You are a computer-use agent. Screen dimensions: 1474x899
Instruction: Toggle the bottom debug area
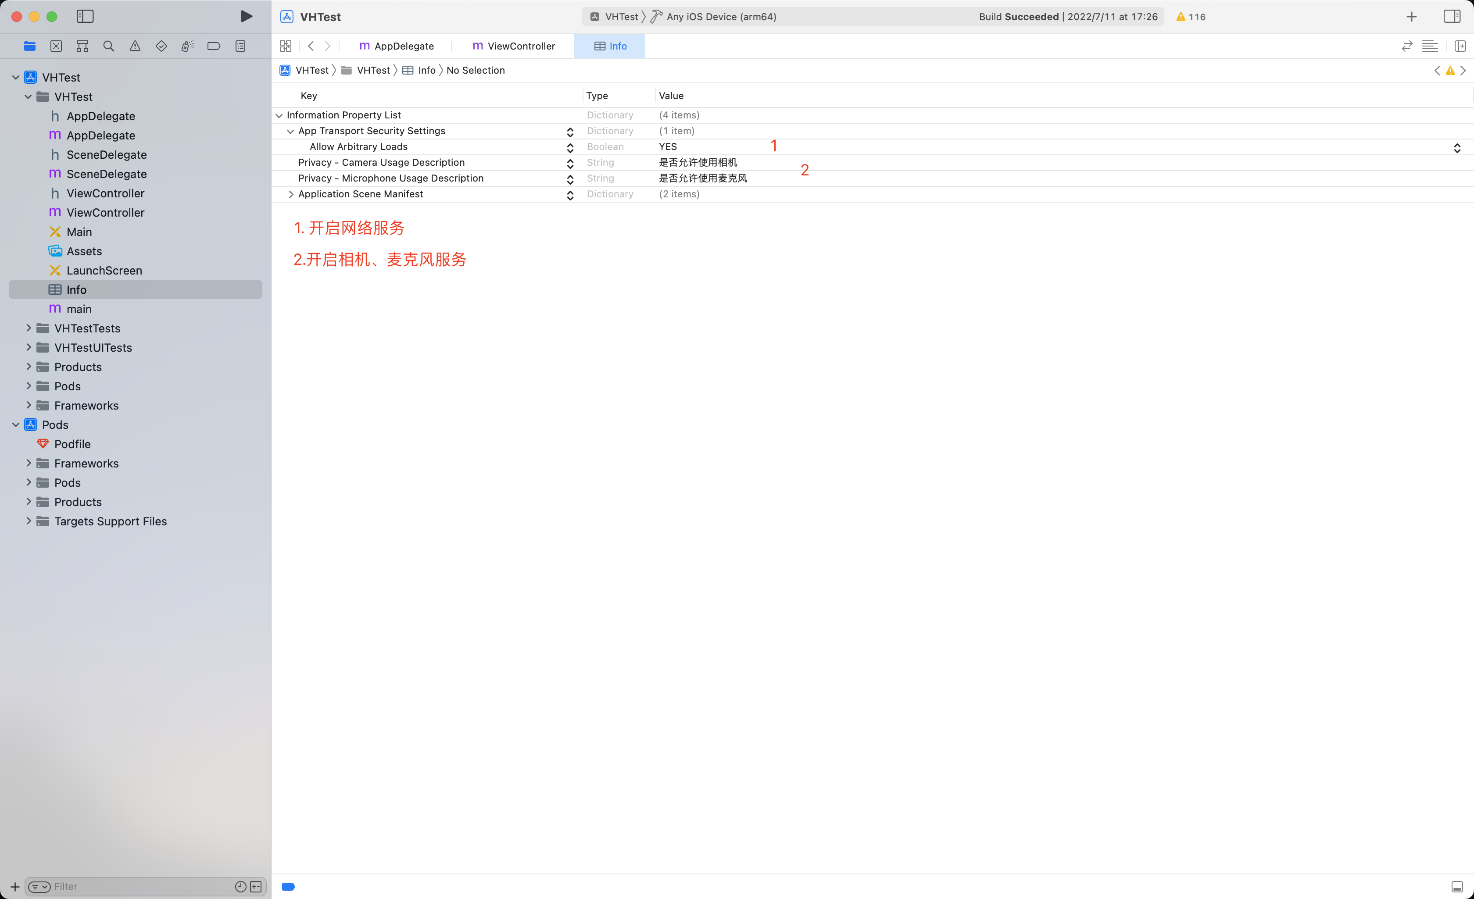(x=1457, y=886)
